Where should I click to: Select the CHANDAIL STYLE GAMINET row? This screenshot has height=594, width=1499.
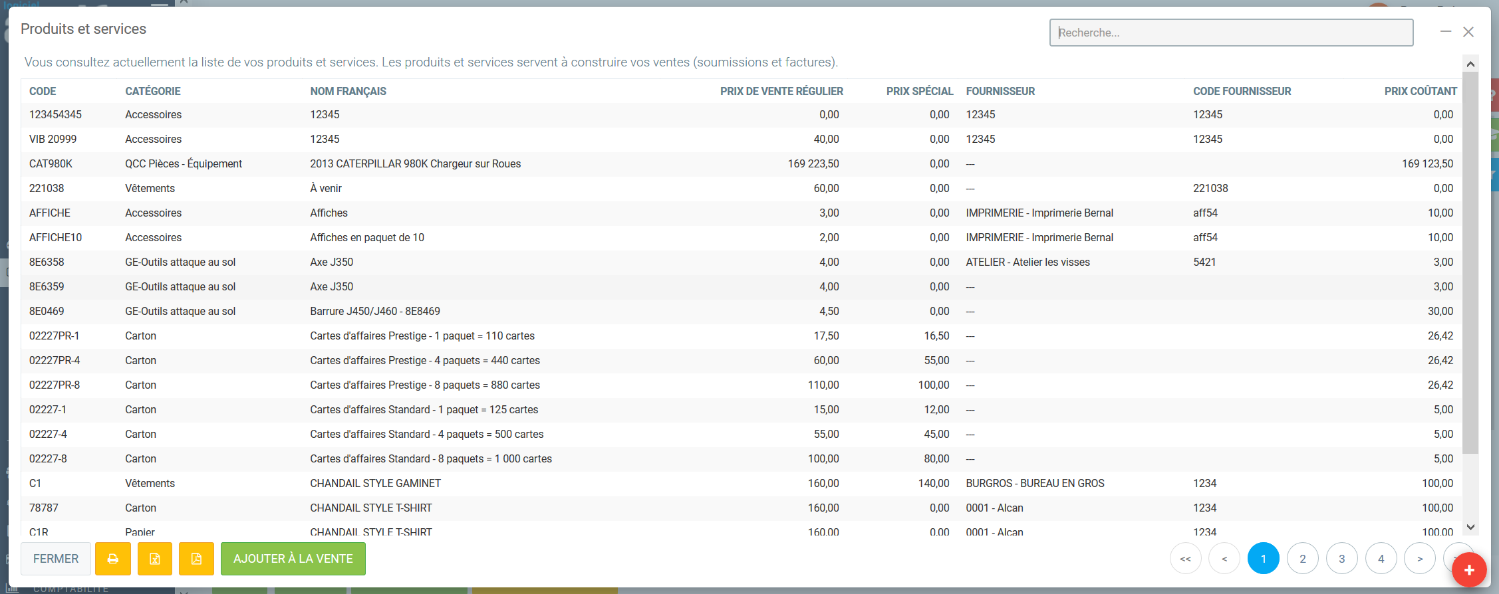pyautogui.click(x=375, y=484)
